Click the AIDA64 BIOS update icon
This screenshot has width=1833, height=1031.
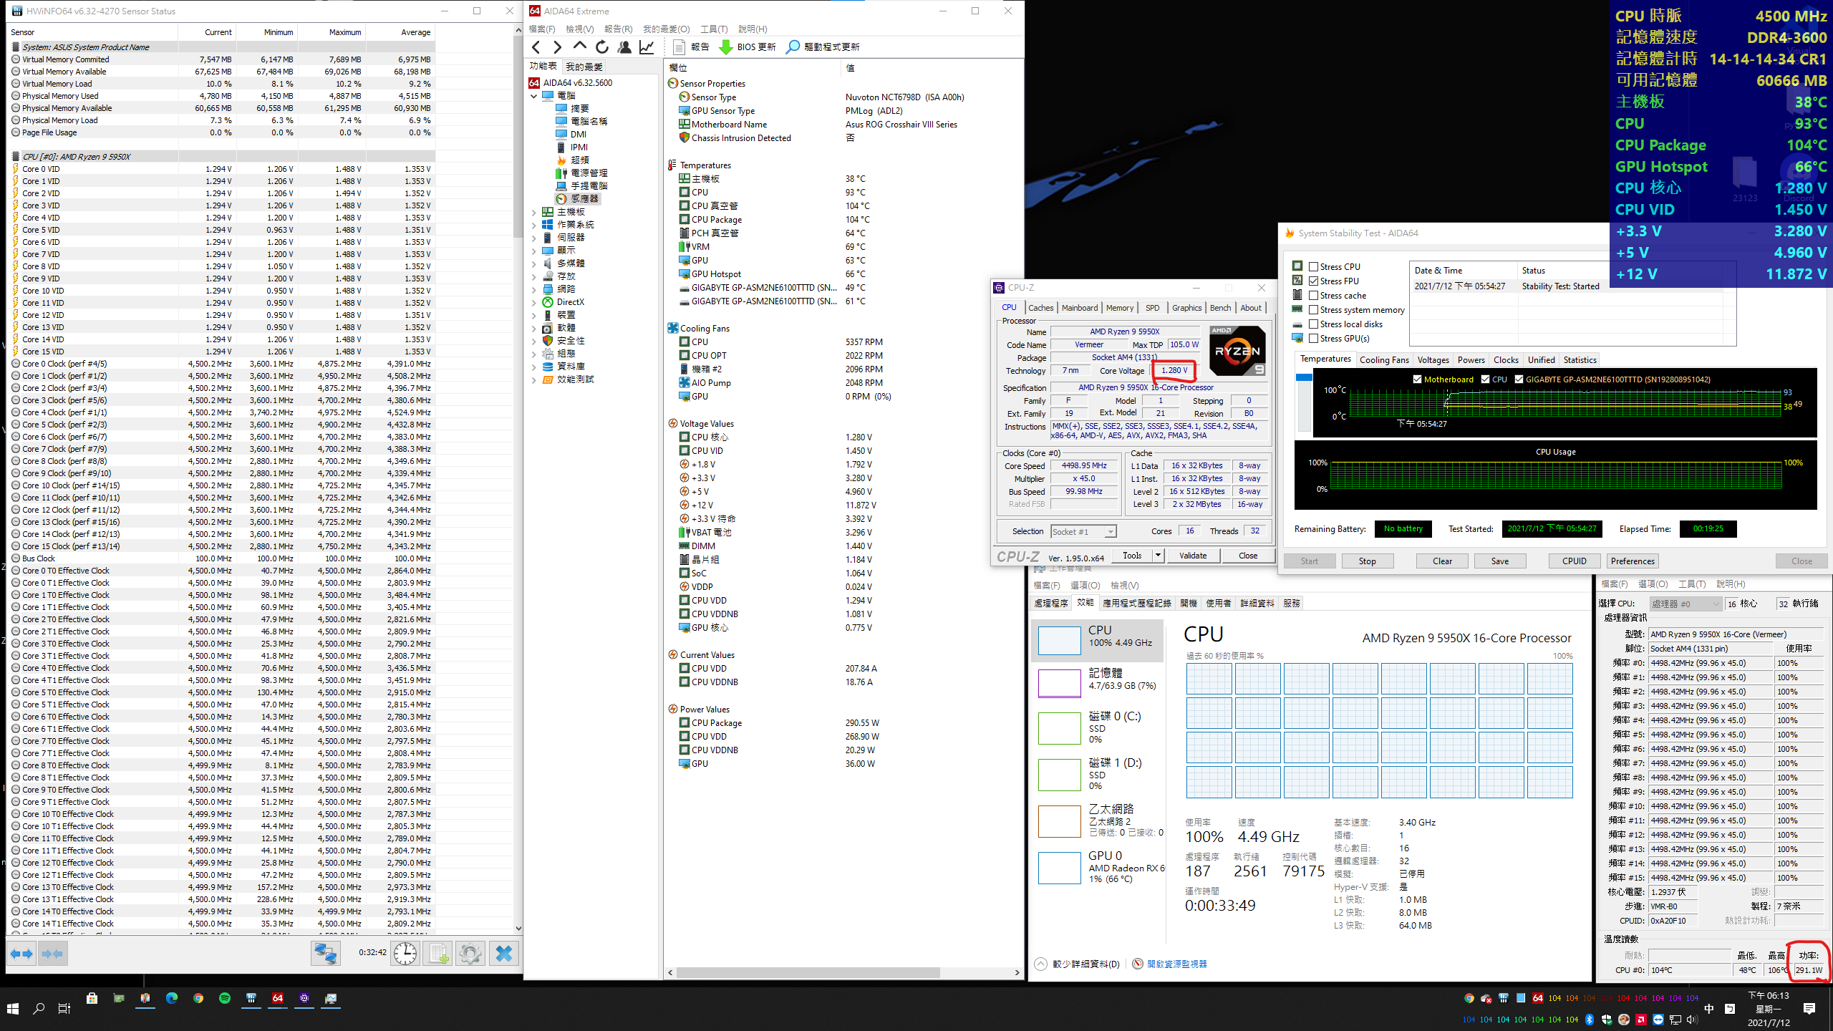729,47
